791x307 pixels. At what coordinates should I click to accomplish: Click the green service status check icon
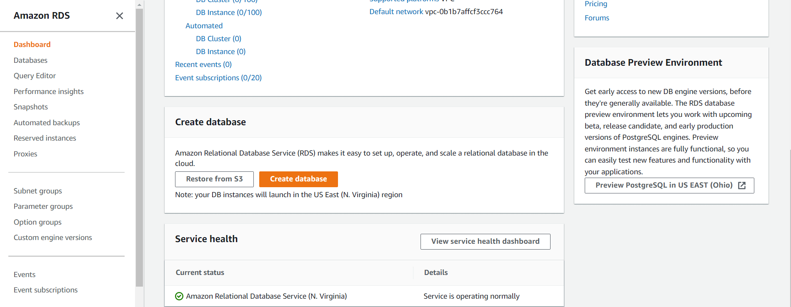[x=179, y=296]
